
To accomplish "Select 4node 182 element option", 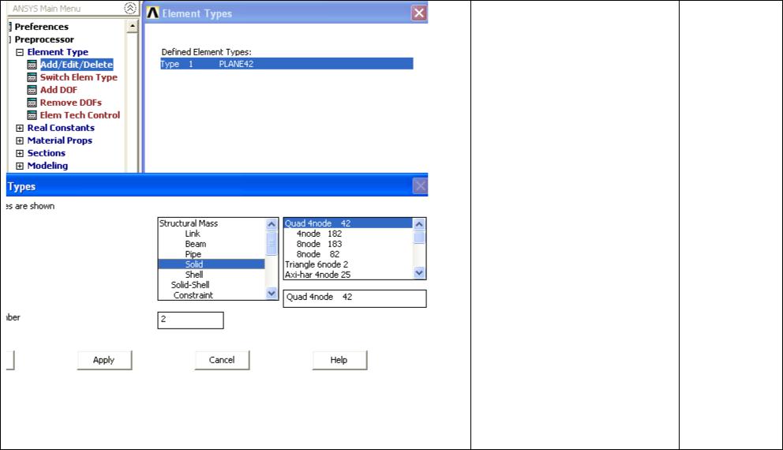I will click(319, 234).
